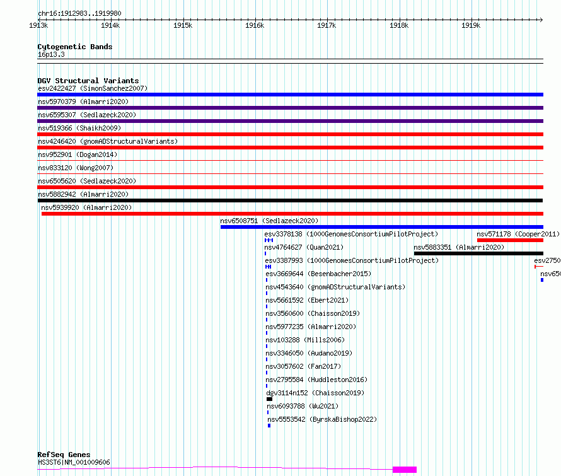
Task: Open nsv103288 (Mills2006) label
Action: click(305, 340)
